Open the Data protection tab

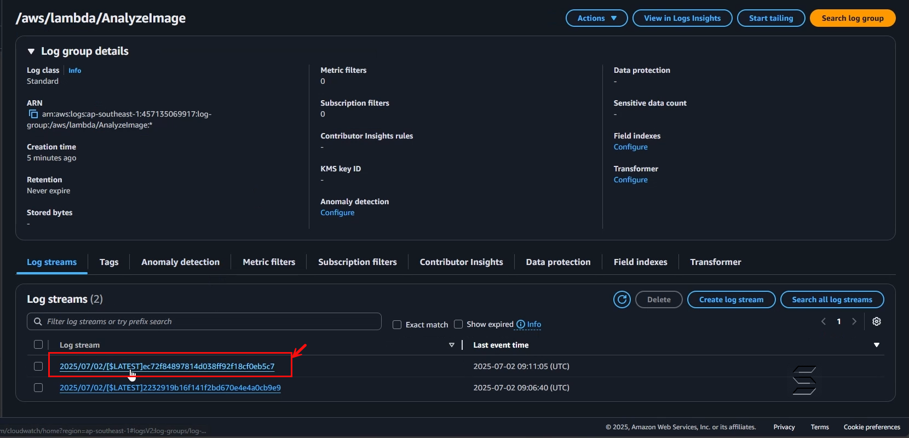pyautogui.click(x=559, y=262)
